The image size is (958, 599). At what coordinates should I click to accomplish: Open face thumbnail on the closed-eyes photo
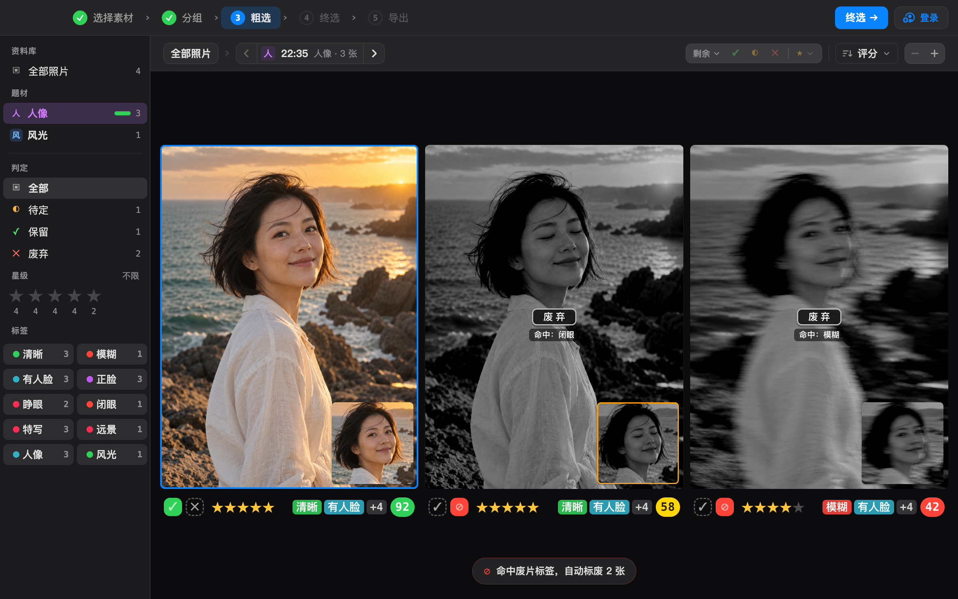click(638, 443)
